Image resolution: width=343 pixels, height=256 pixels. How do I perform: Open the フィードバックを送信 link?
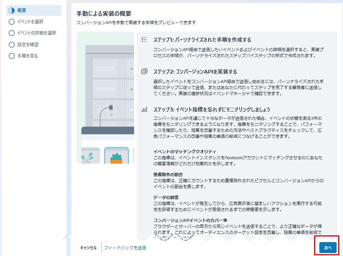pos(125,248)
